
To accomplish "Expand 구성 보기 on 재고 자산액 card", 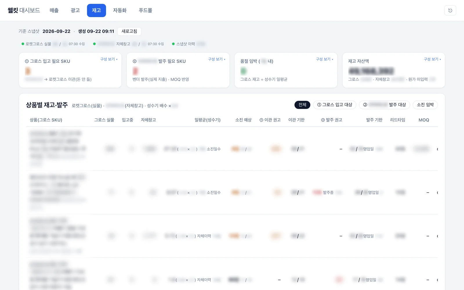I will 432,59.
